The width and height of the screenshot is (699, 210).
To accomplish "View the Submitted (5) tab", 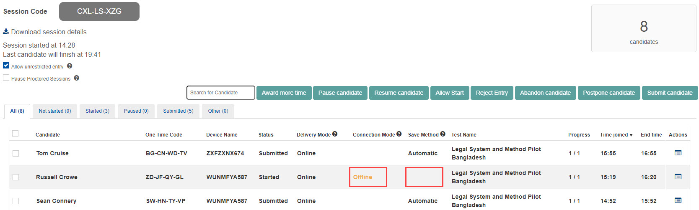I will (x=178, y=111).
